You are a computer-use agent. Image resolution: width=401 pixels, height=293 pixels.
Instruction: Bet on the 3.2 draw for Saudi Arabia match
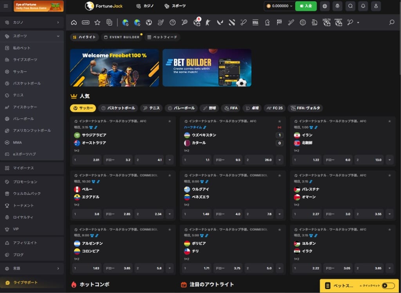click(118, 160)
